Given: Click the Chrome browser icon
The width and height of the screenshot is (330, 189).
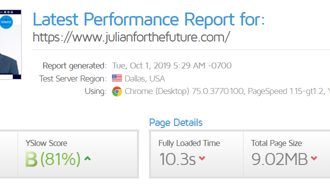Looking at the screenshot, I should (117, 91).
